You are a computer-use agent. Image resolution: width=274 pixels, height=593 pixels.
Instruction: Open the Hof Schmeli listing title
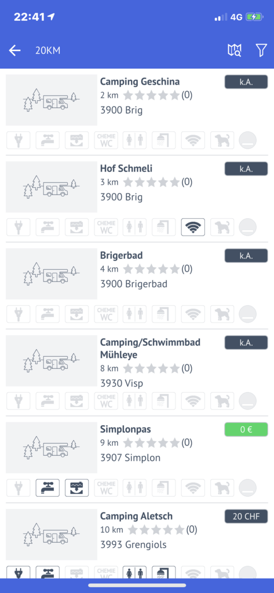pos(126,169)
